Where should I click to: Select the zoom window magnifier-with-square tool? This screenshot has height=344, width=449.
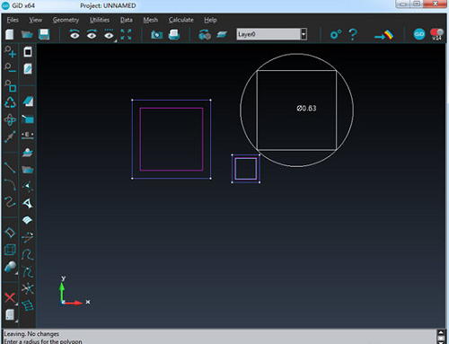tap(10, 85)
